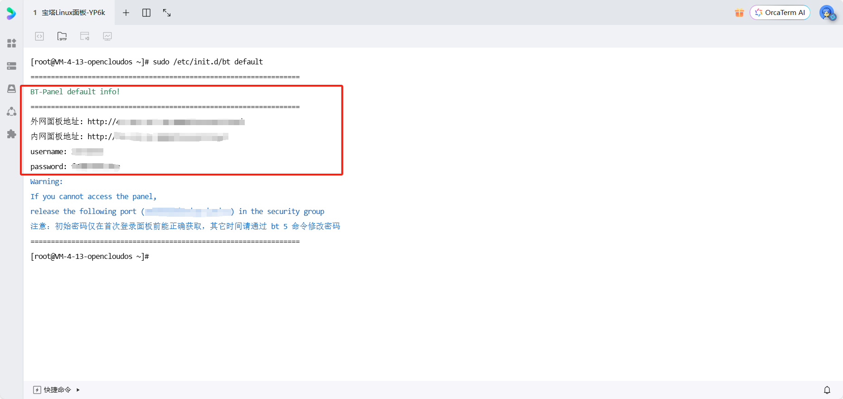Toggle split-screen layout icon
Image resolution: width=843 pixels, height=399 pixels.
[x=146, y=13]
